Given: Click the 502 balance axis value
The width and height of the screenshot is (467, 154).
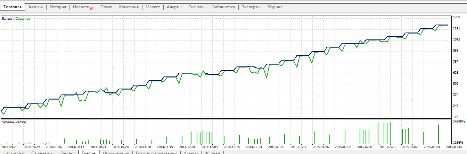Looking at the screenshot, I should point(456,84).
